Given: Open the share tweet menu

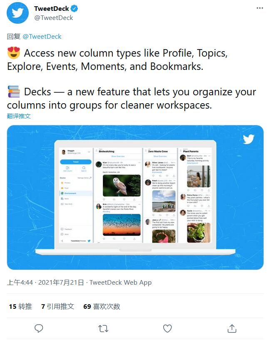Looking at the screenshot, I should (x=232, y=328).
